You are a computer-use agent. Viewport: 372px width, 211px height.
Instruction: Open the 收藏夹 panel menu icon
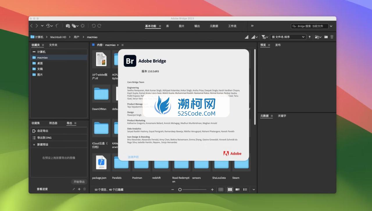43,45
